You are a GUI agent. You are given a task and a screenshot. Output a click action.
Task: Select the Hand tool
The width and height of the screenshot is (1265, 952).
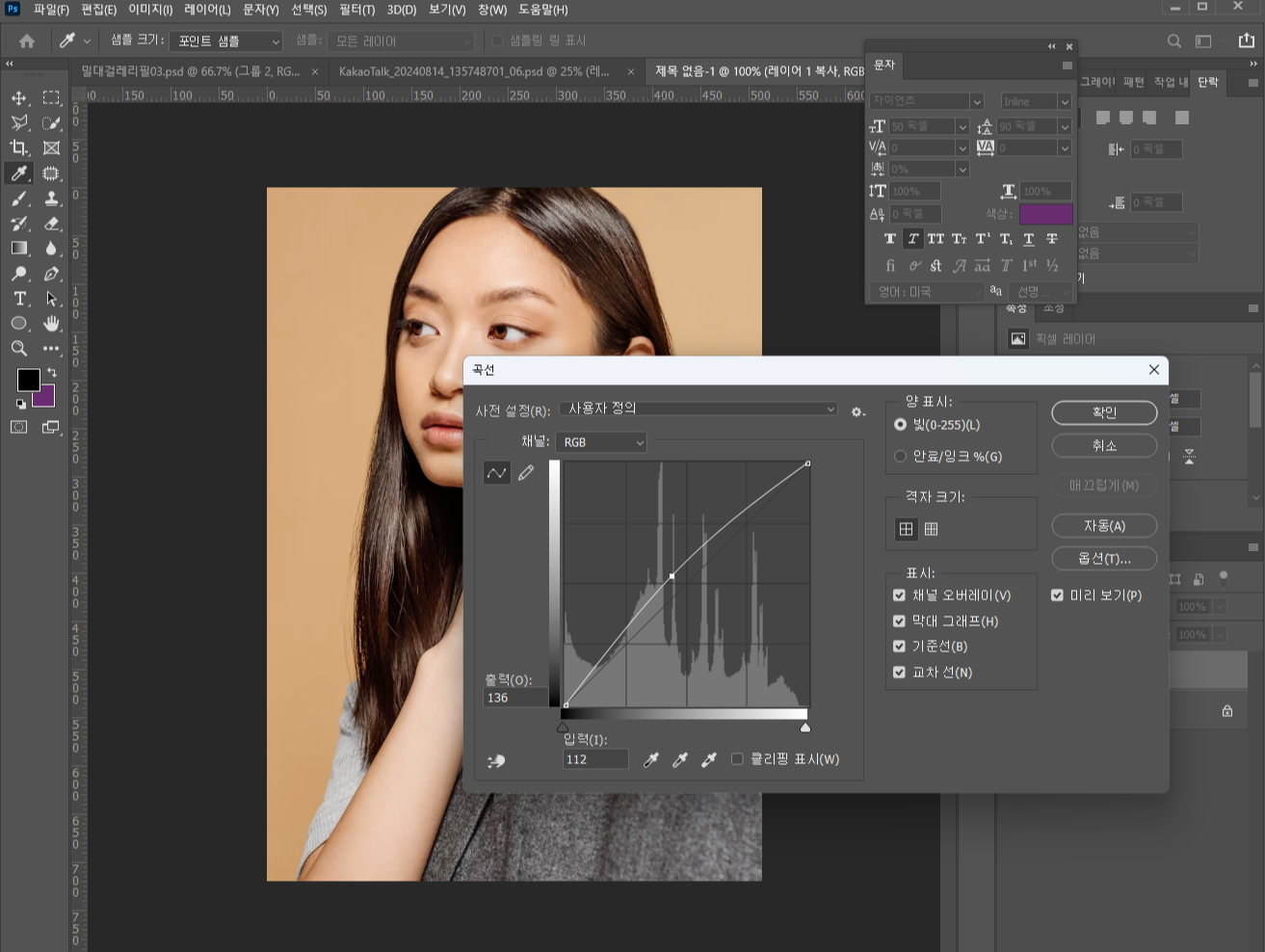click(51, 324)
